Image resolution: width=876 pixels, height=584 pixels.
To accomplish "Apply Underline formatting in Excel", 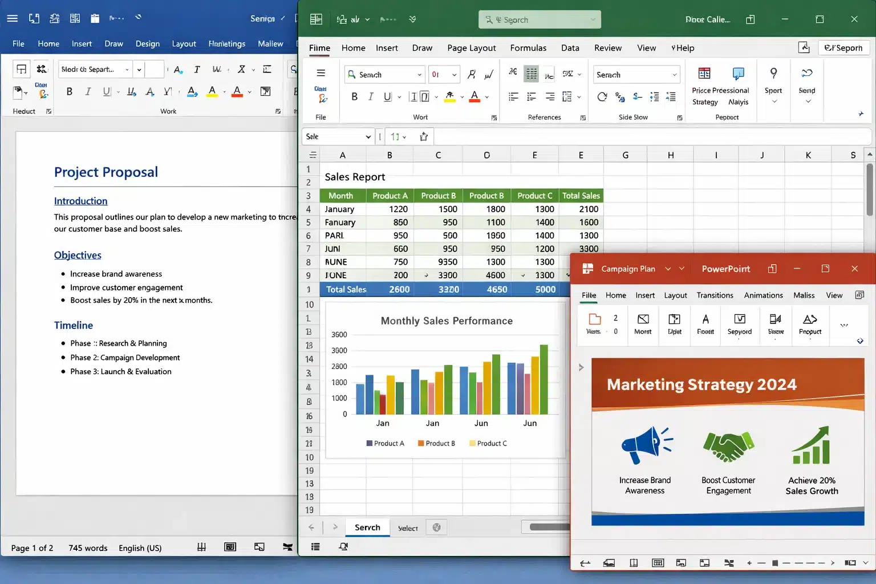I will pos(387,96).
